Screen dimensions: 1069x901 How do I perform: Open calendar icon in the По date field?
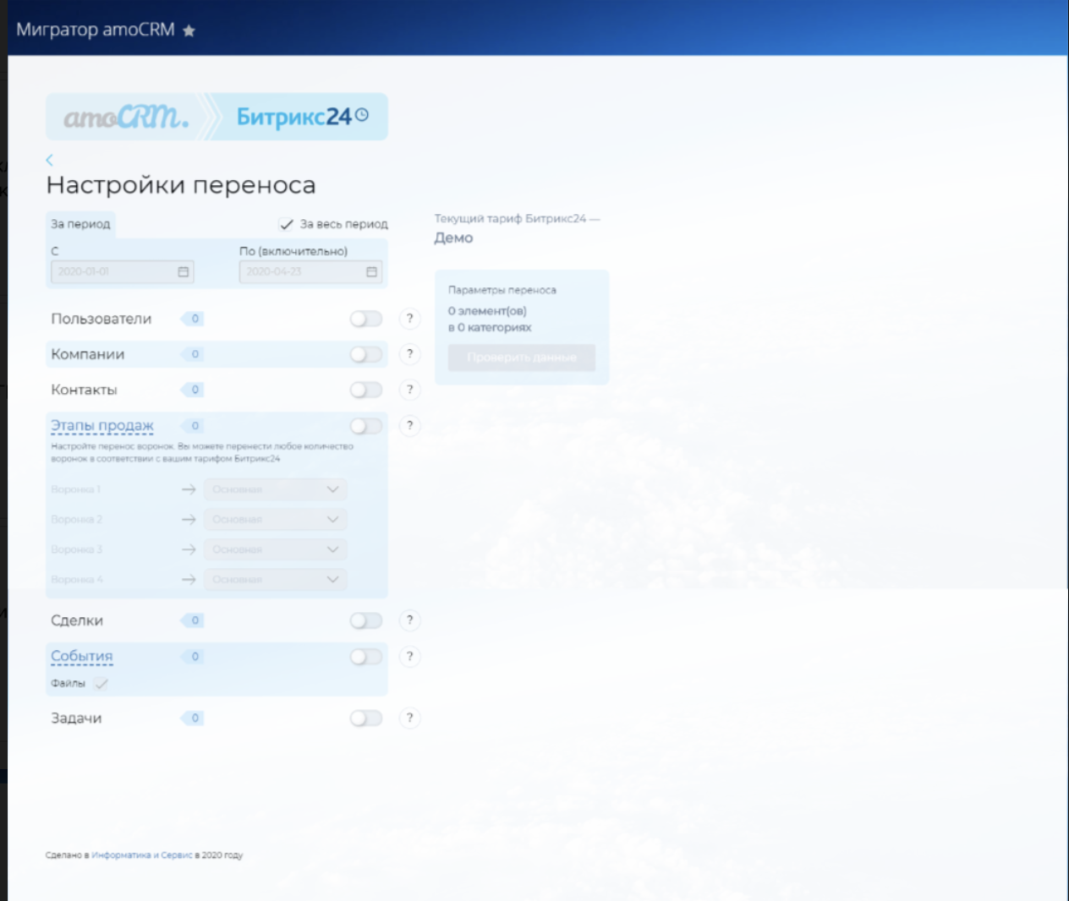pos(371,272)
